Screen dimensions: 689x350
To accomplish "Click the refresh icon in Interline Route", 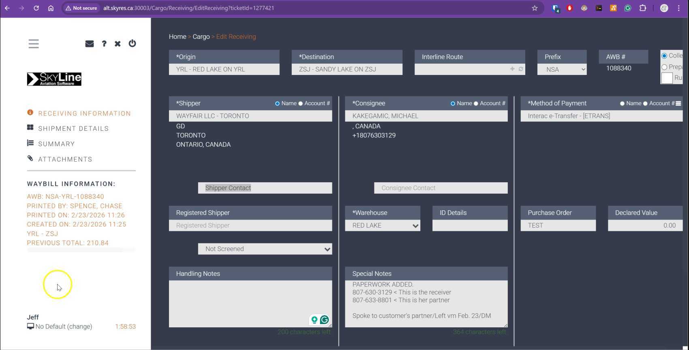I will [x=521, y=69].
